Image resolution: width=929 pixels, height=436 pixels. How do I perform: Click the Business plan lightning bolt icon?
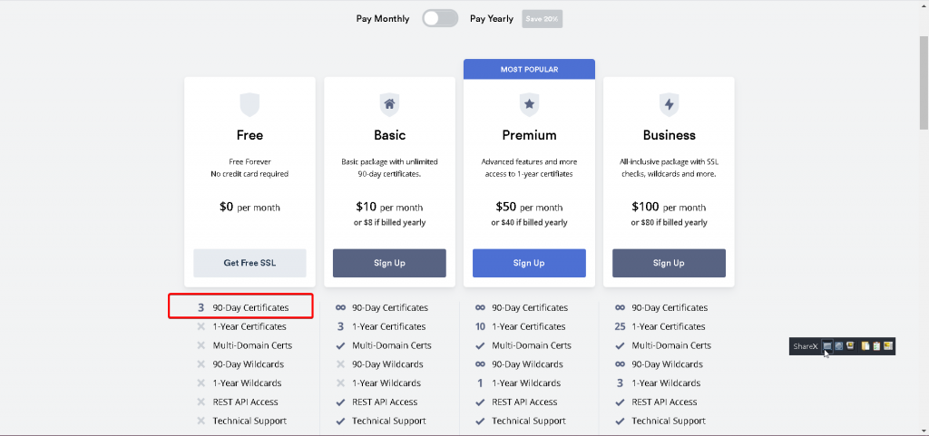[x=669, y=104]
